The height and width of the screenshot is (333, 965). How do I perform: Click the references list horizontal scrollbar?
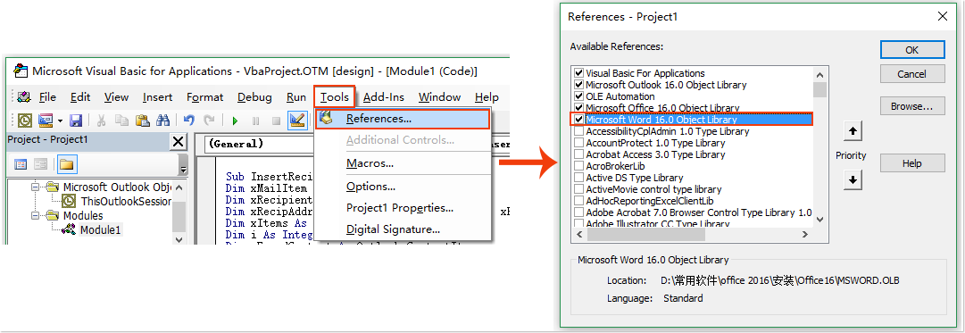(693, 235)
